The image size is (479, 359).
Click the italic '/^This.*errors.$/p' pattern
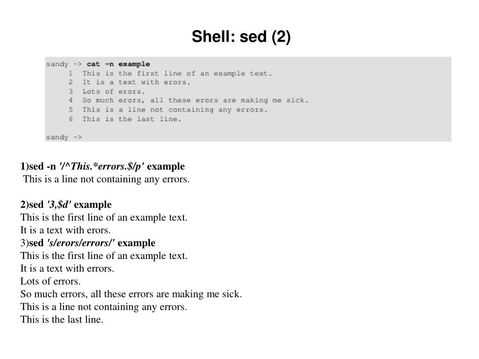coord(102,166)
